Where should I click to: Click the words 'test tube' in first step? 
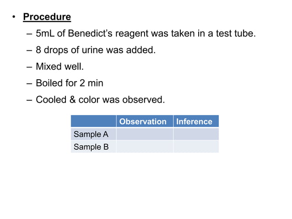point(236,33)
